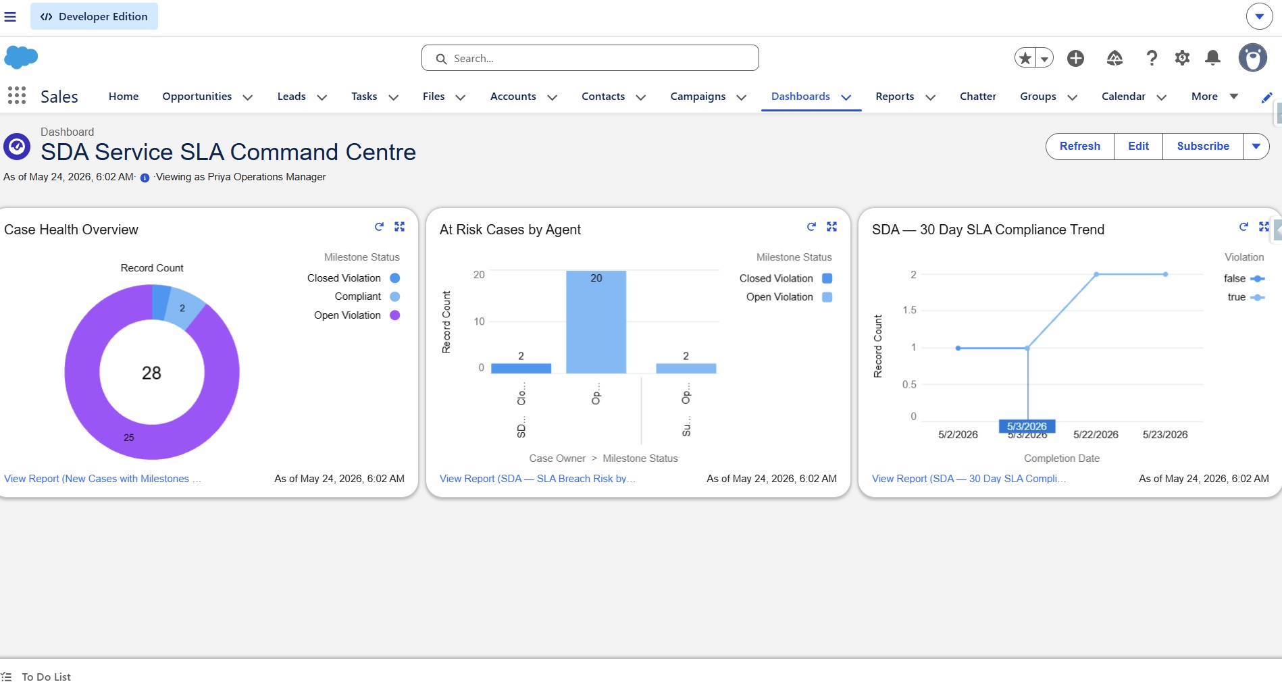The image size is (1282, 682).
Task: Expand the At Risk Cases by Agent widget
Action: click(x=832, y=227)
